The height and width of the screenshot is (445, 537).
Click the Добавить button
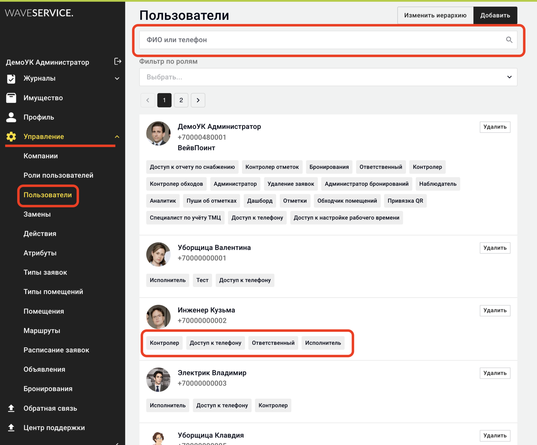pyautogui.click(x=495, y=15)
